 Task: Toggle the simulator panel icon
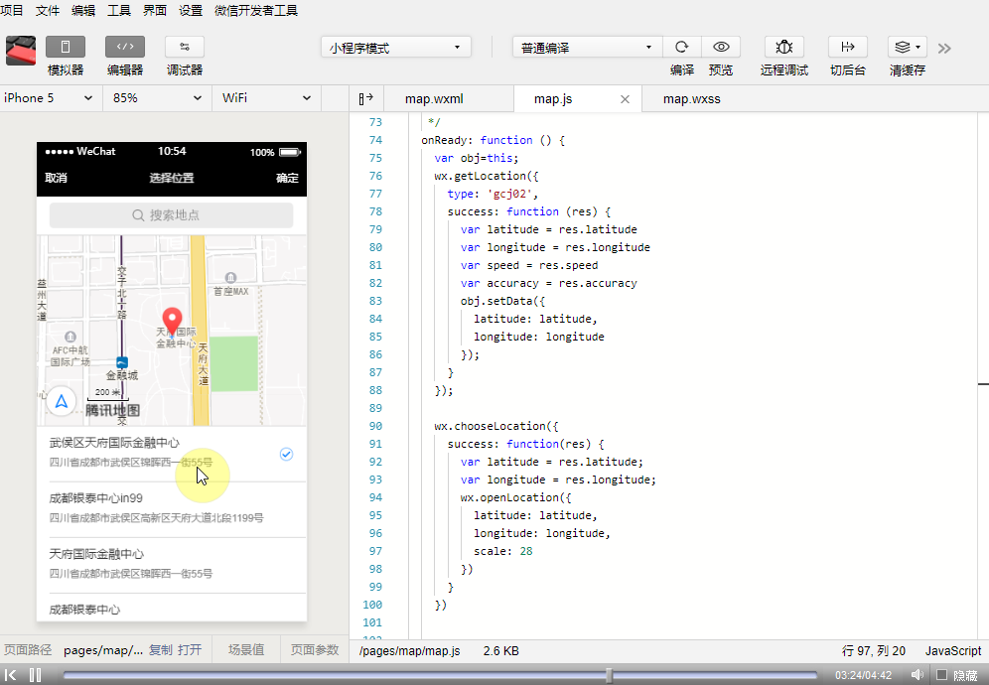pyautogui.click(x=65, y=48)
